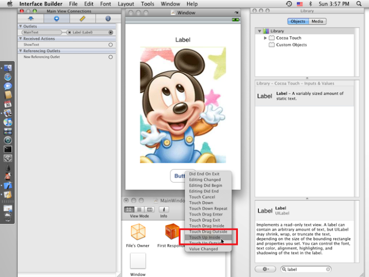Switch to list view mode
The width and height of the screenshot is (369, 277).
click(139, 210)
